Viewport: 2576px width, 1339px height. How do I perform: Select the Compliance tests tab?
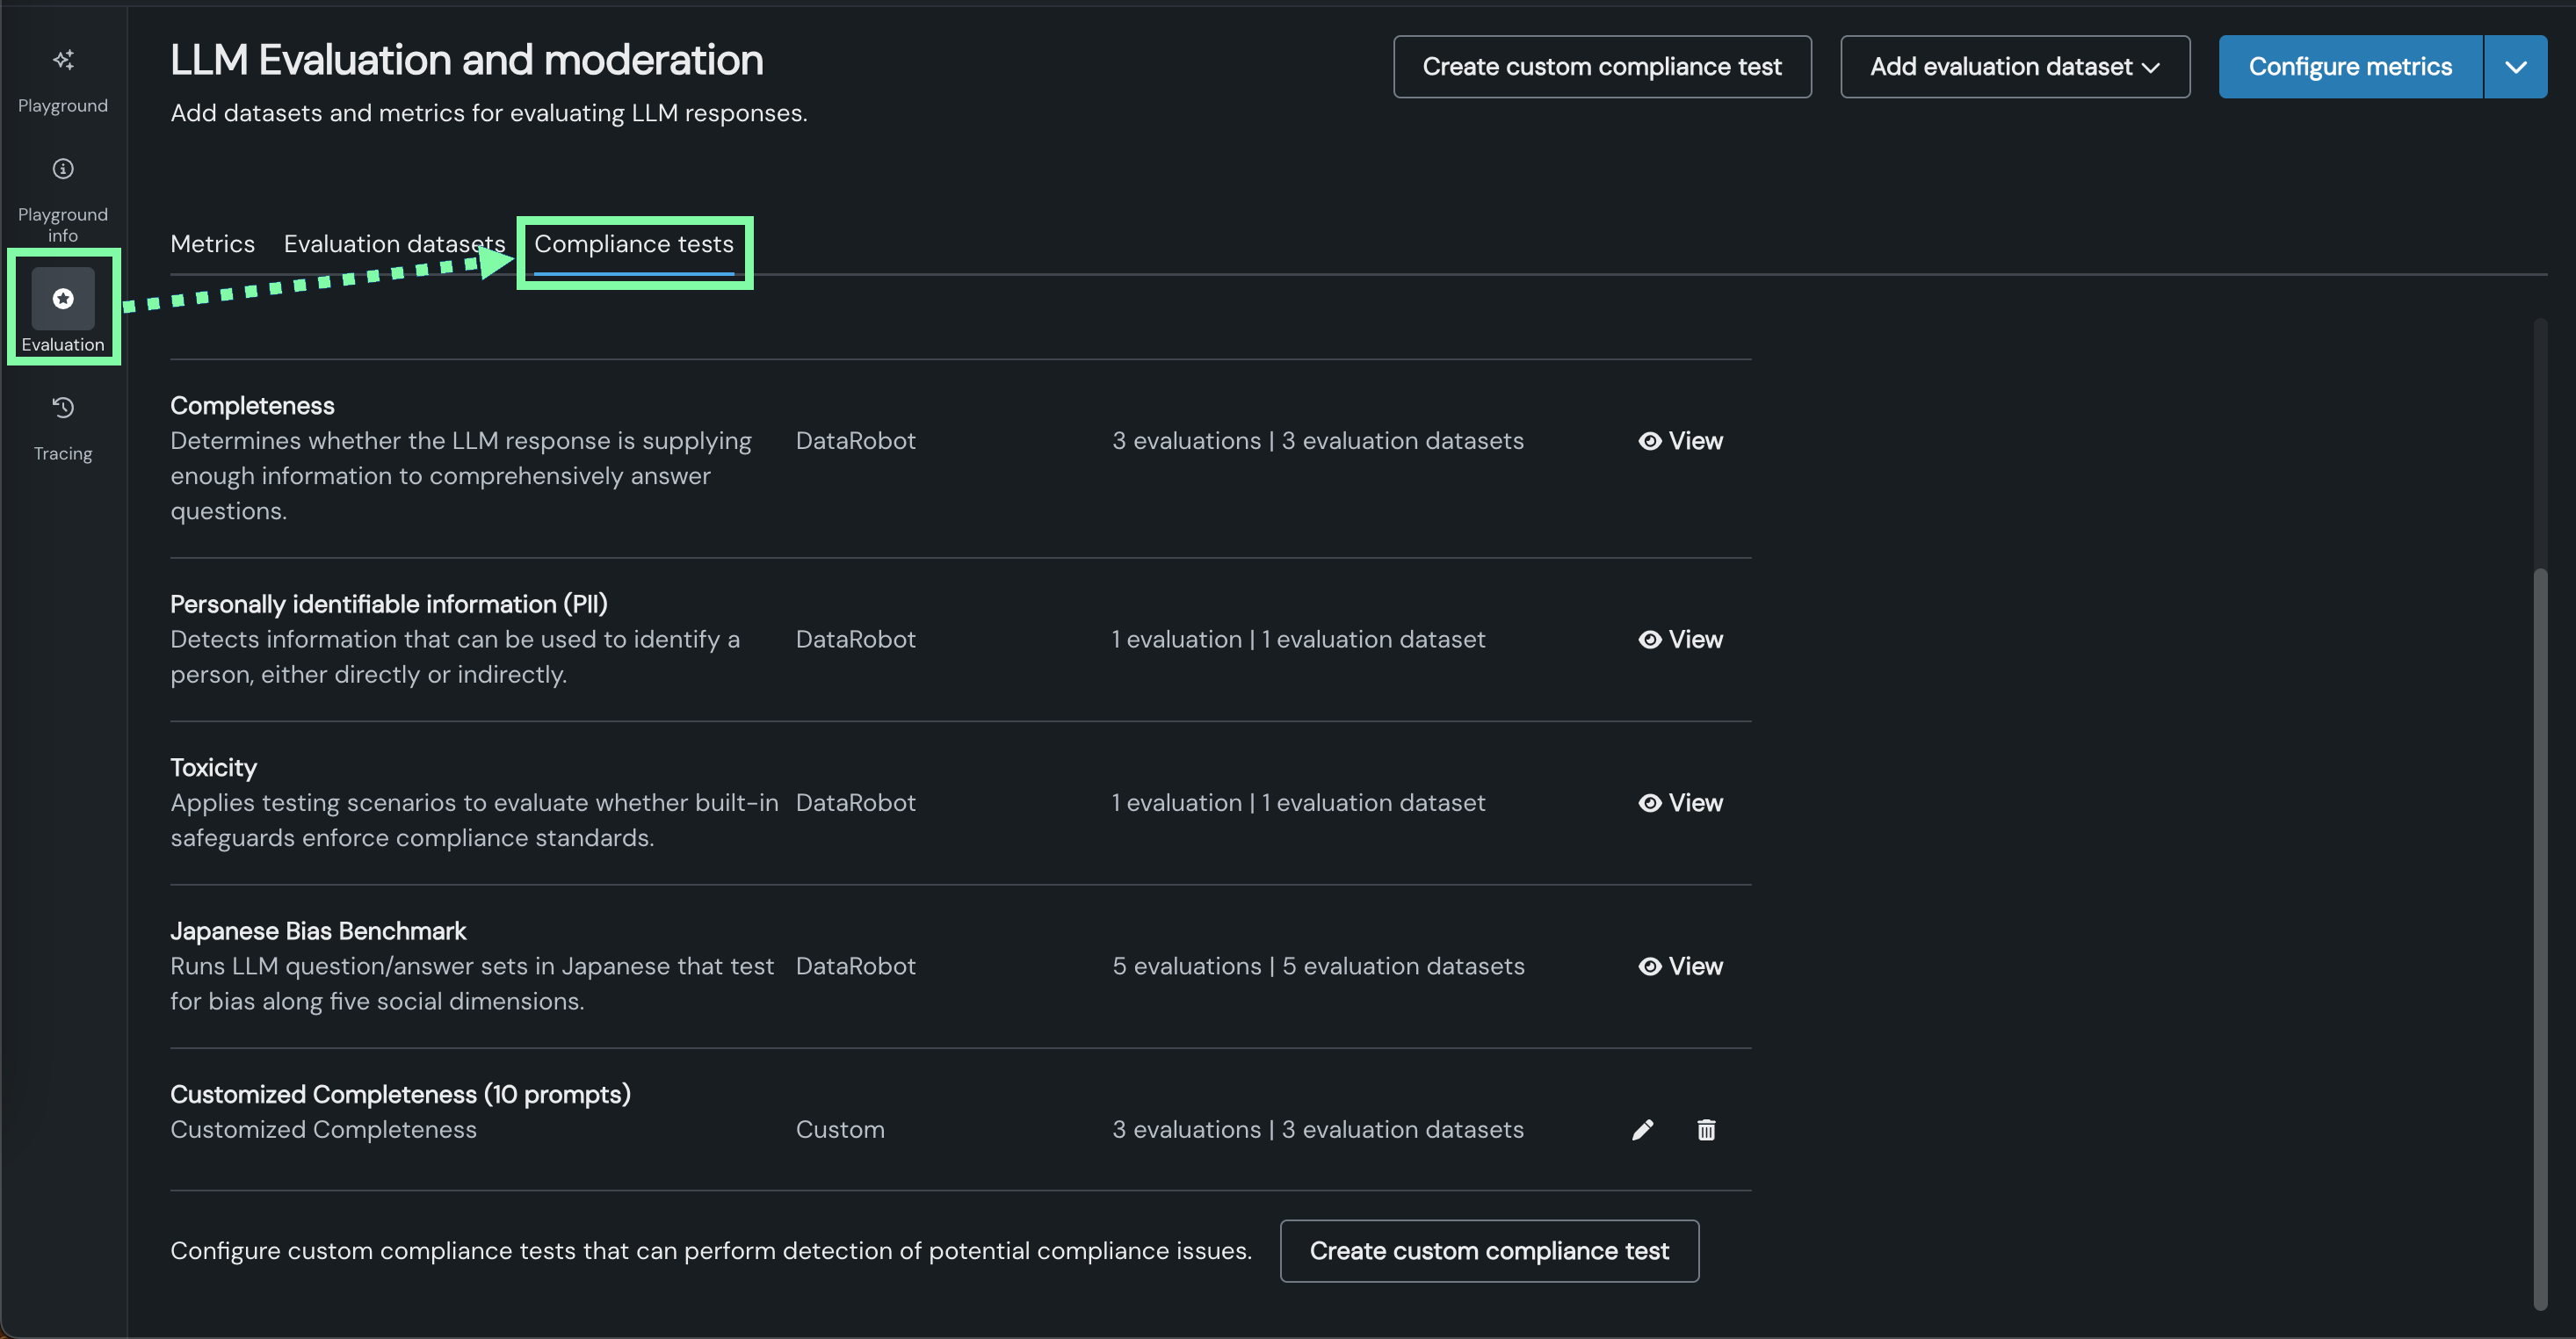coord(633,244)
